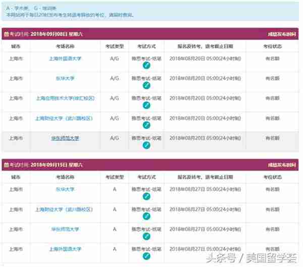Screen dimensions: 303x267
Task: Click 有名额 status for 华东师范大学 on 09月15日
Action: (x=273, y=229)
